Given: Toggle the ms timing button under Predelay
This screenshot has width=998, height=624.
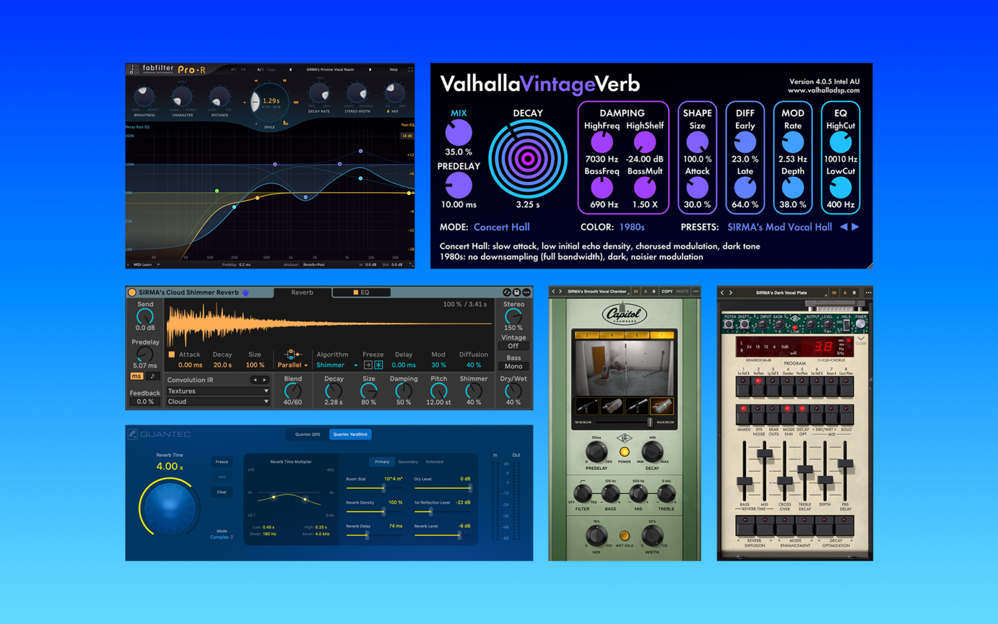Looking at the screenshot, I should (x=137, y=376).
